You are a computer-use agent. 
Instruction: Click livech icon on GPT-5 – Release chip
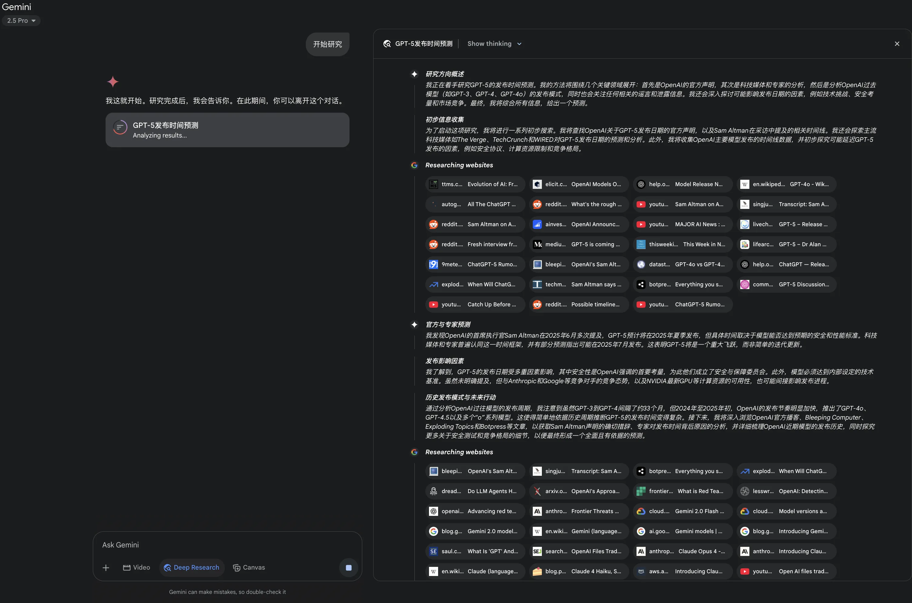[745, 224]
